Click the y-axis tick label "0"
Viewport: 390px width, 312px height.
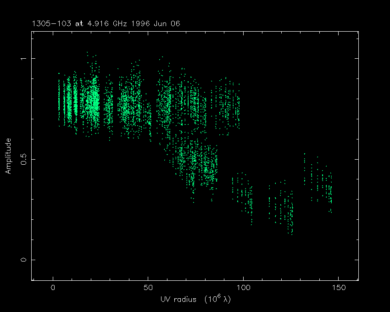point(24,260)
